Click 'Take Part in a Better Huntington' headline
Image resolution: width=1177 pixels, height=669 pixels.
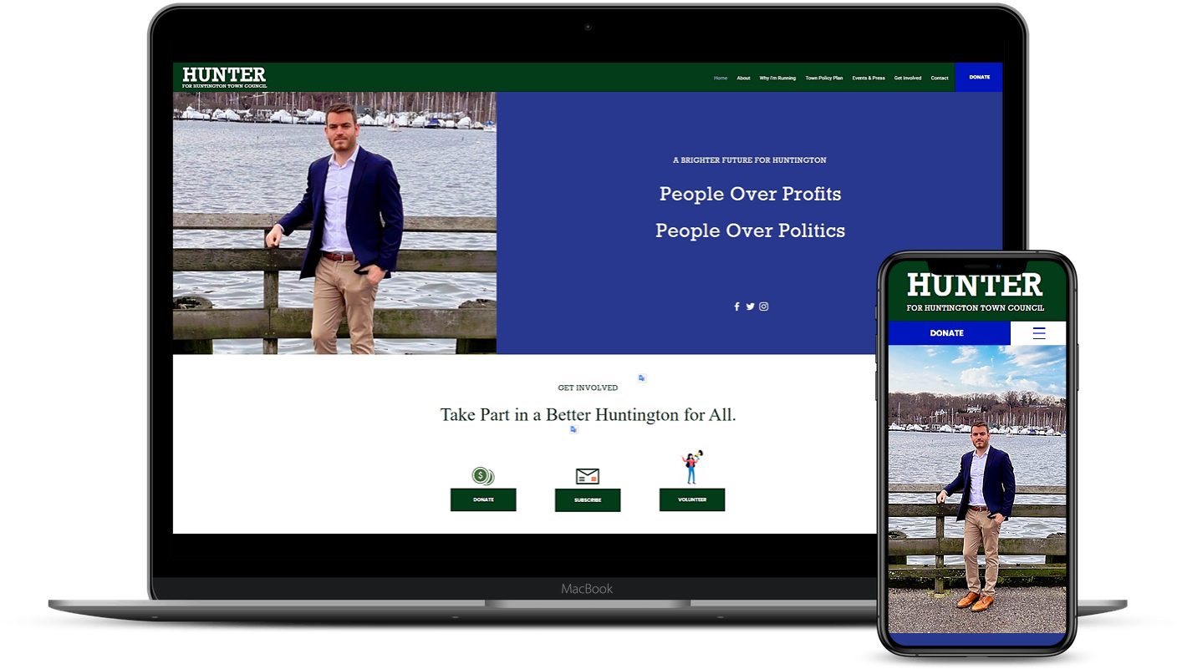(588, 414)
